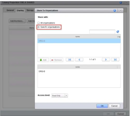130x116 pixels.
Task: Close the Catalog Properties window
Action: tap(127, 2)
